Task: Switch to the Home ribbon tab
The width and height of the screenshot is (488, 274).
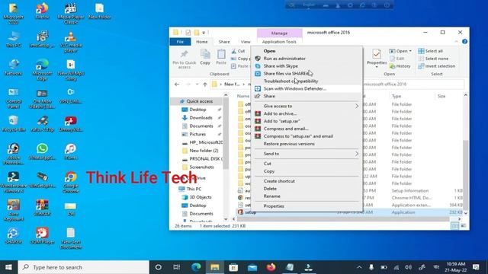Action: coord(201,42)
